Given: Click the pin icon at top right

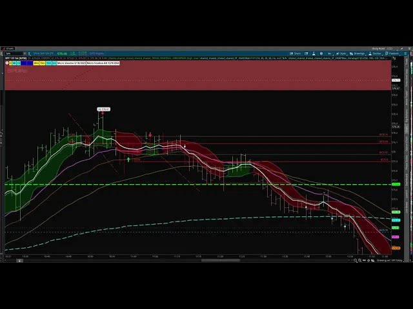Looking at the screenshot, I should [x=401, y=49].
